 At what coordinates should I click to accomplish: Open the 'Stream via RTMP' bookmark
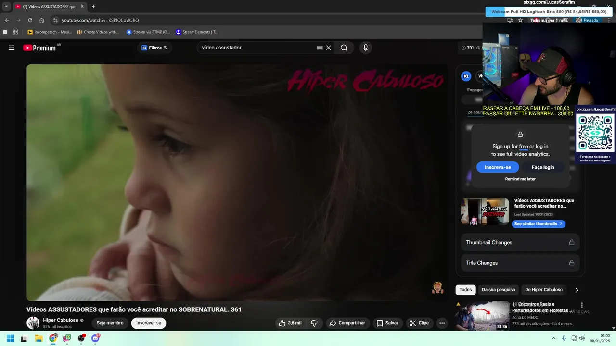[148, 32]
